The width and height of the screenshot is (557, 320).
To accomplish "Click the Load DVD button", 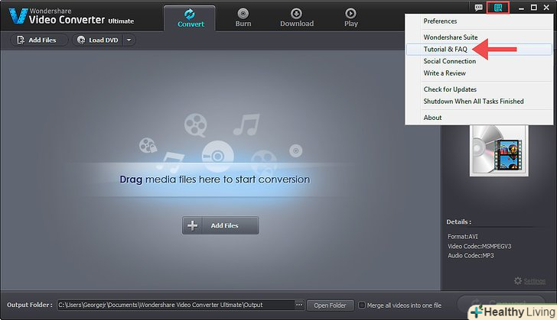I will coord(98,40).
